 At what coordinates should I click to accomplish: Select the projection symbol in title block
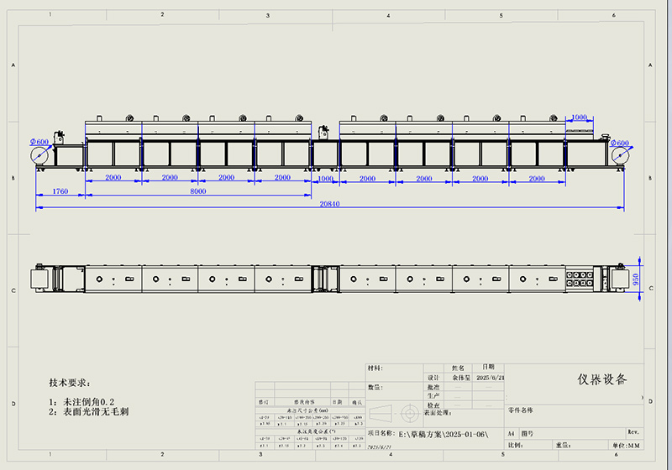click(x=394, y=414)
